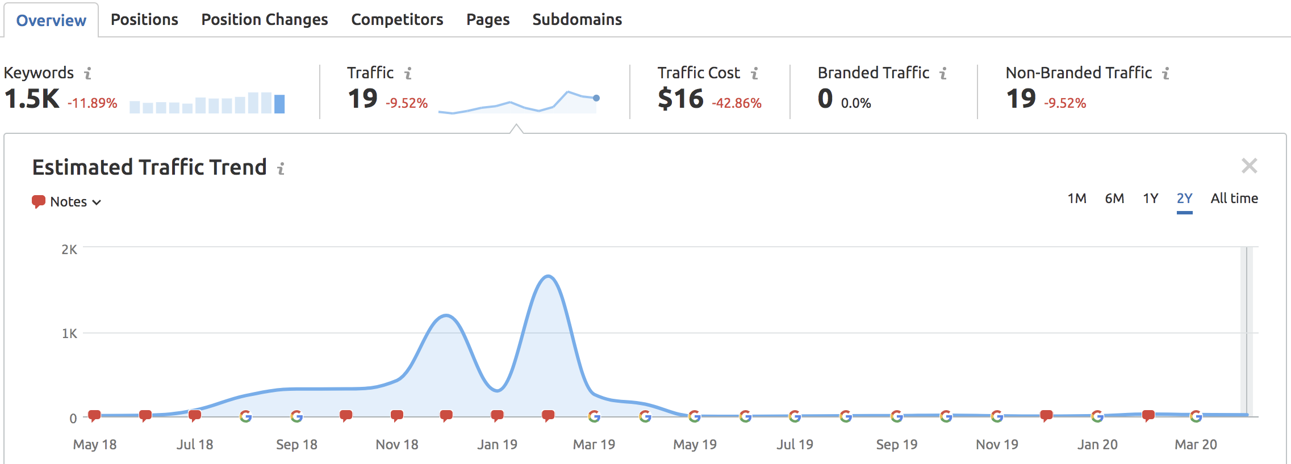
Task: Select the 1Y time range
Action: coord(1150,199)
